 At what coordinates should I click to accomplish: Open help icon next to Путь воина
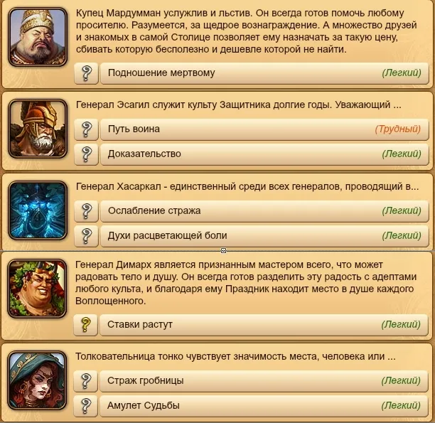click(86, 129)
